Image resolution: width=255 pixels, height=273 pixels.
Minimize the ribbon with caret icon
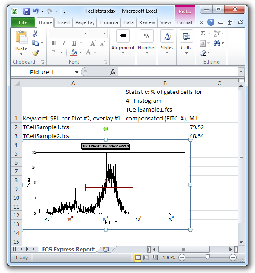pos(201,22)
